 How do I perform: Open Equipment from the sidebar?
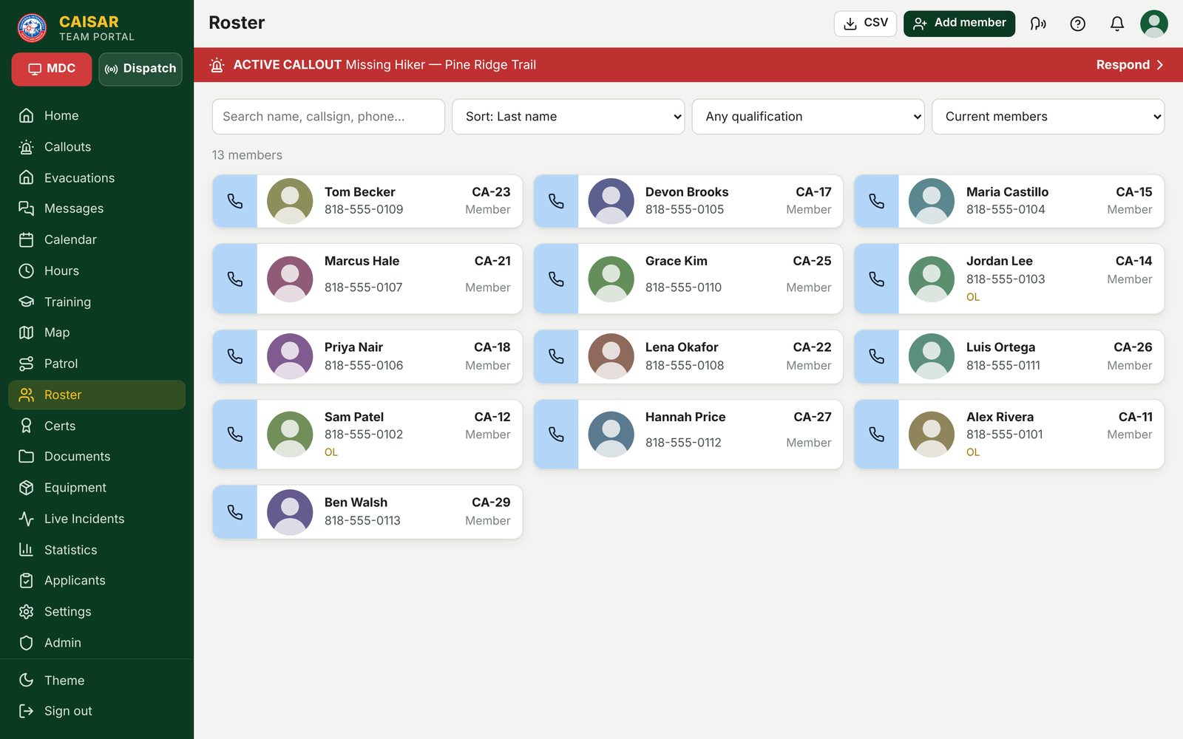click(x=97, y=488)
